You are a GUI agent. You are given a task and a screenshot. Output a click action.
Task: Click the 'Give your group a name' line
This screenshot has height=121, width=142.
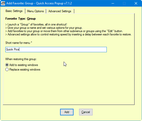(x=44, y=28)
